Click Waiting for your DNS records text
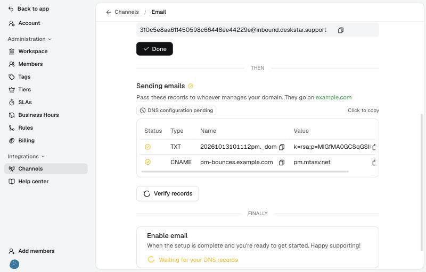Image resolution: width=426 pixels, height=272 pixels. point(198,260)
